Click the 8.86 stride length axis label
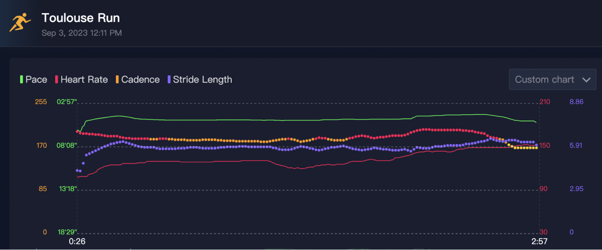 point(576,102)
